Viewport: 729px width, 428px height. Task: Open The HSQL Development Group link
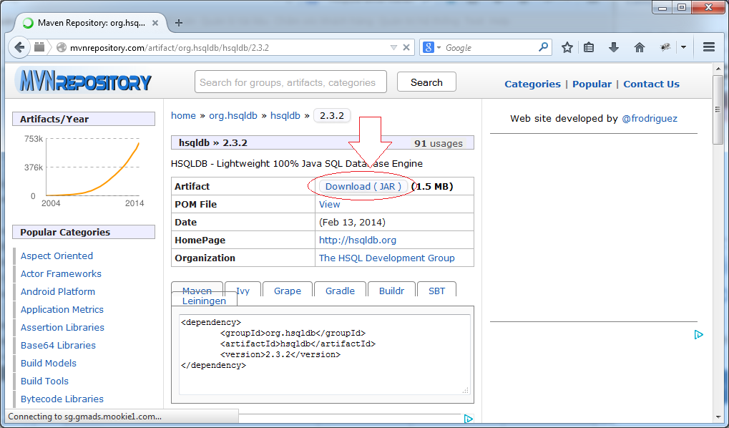(x=387, y=258)
